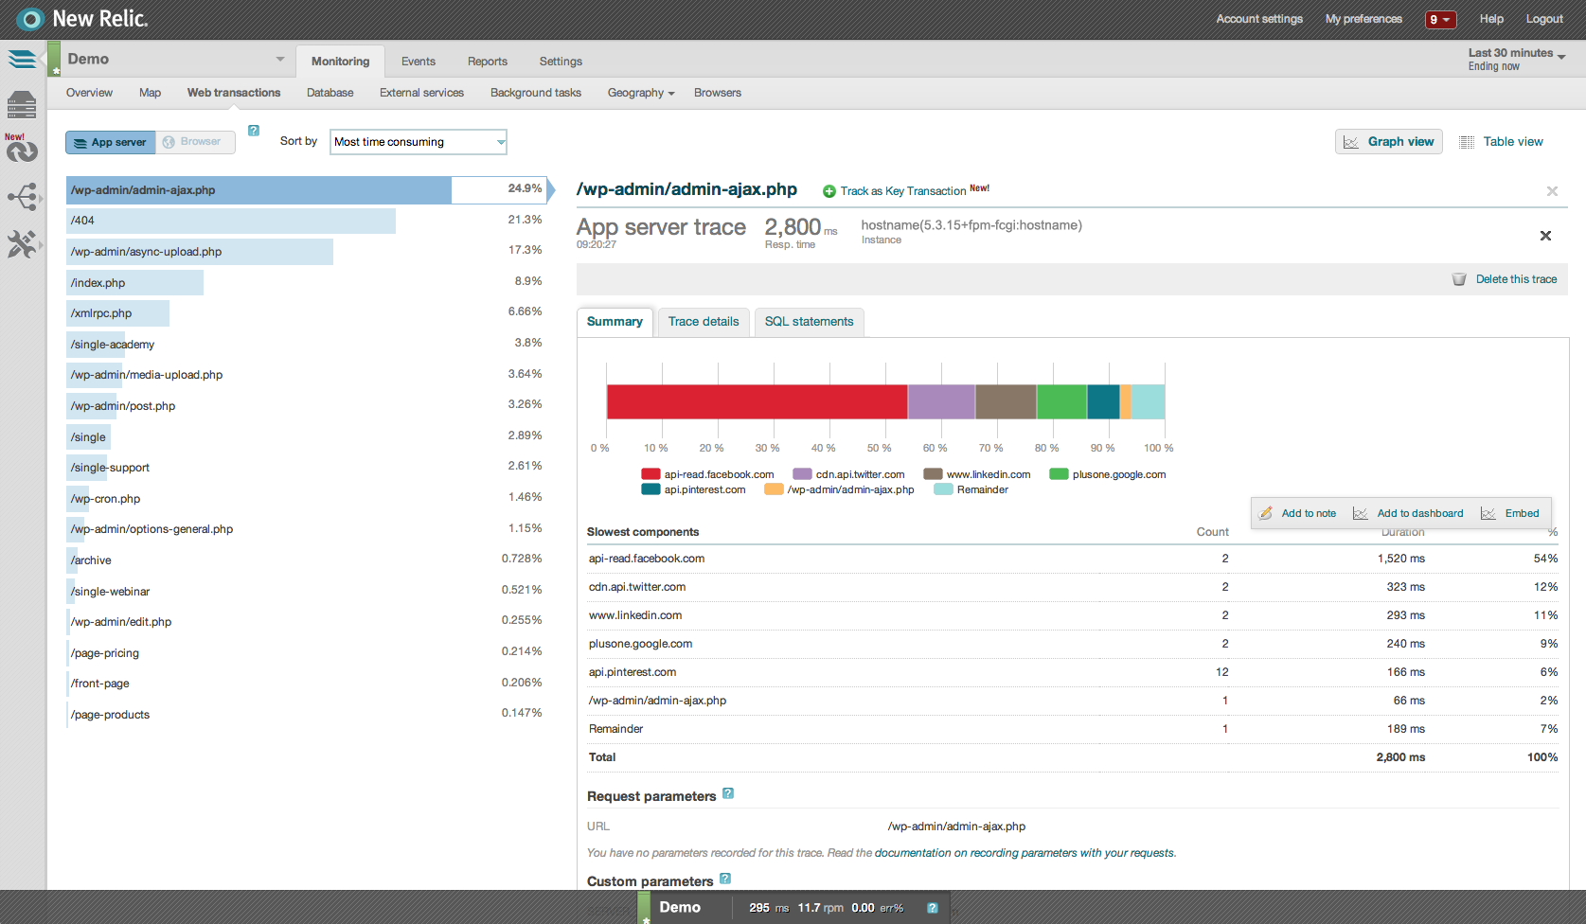1586x924 pixels.
Task: Click the Add to note pencil icon
Action: coord(1266,513)
